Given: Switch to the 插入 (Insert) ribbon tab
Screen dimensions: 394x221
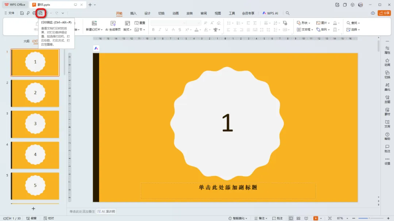Looking at the screenshot, I should point(133,13).
